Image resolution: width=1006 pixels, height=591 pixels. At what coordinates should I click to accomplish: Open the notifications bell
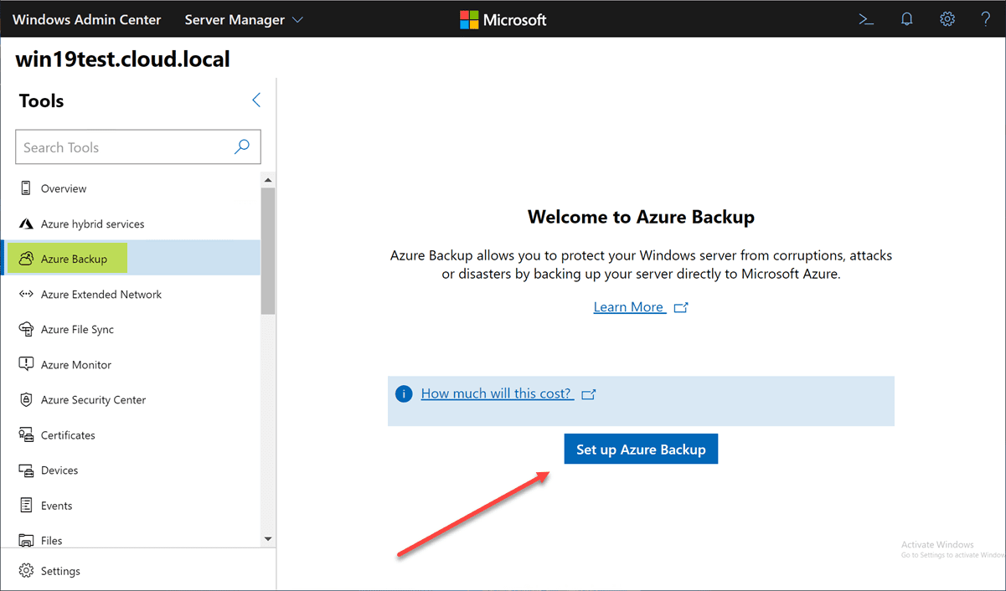pos(906,18)
